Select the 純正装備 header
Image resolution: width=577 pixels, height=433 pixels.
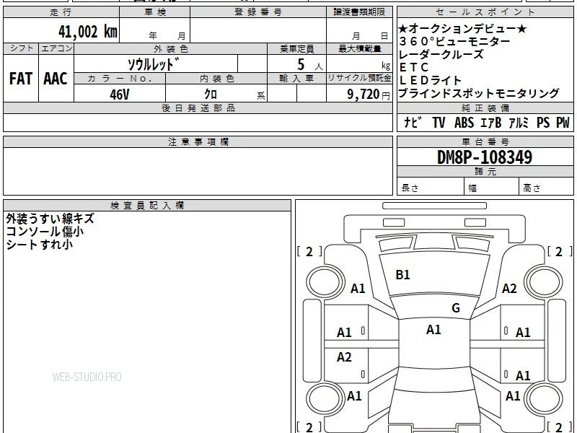(485, 108)
